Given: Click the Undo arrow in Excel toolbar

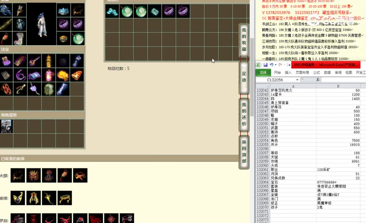Looking at the screenshot, I should pyautogui.click(x=271, y=65).
